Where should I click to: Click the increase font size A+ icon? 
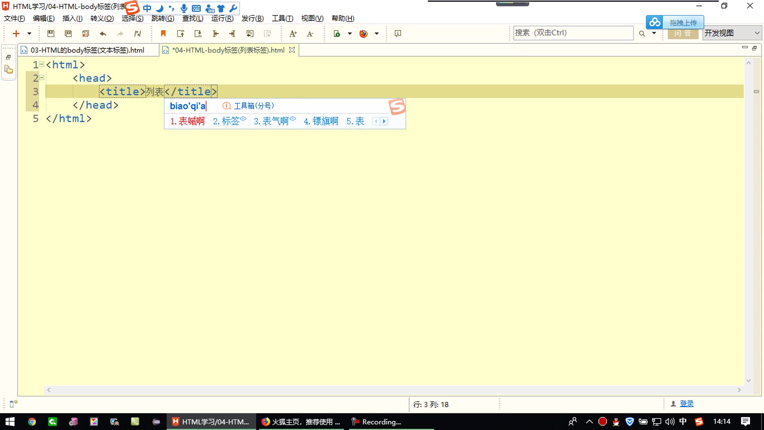coord(293,34)
